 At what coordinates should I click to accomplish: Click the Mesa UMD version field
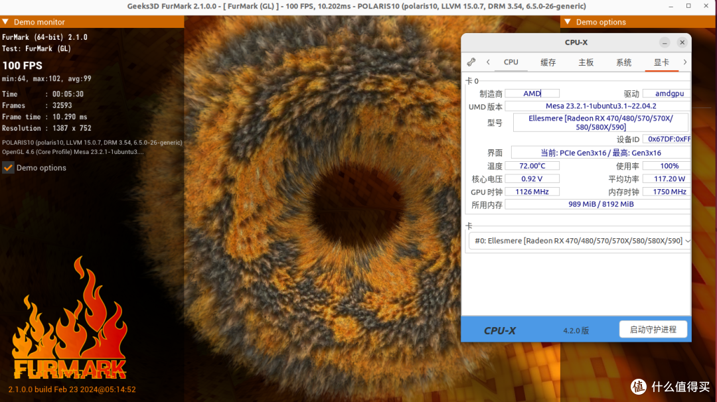(x=597, y=106)
